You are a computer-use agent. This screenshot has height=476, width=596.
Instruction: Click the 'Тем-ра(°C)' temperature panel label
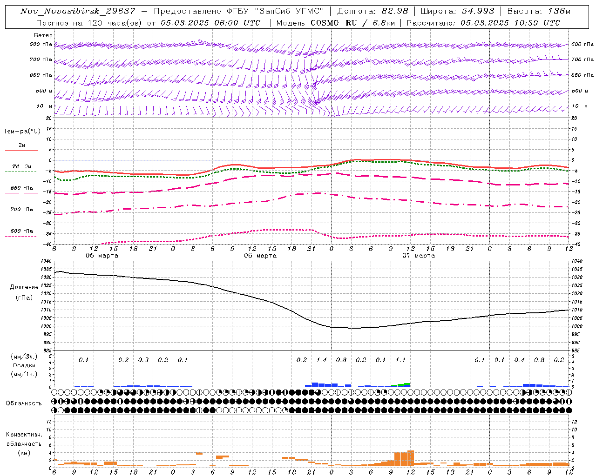(22, 131)
